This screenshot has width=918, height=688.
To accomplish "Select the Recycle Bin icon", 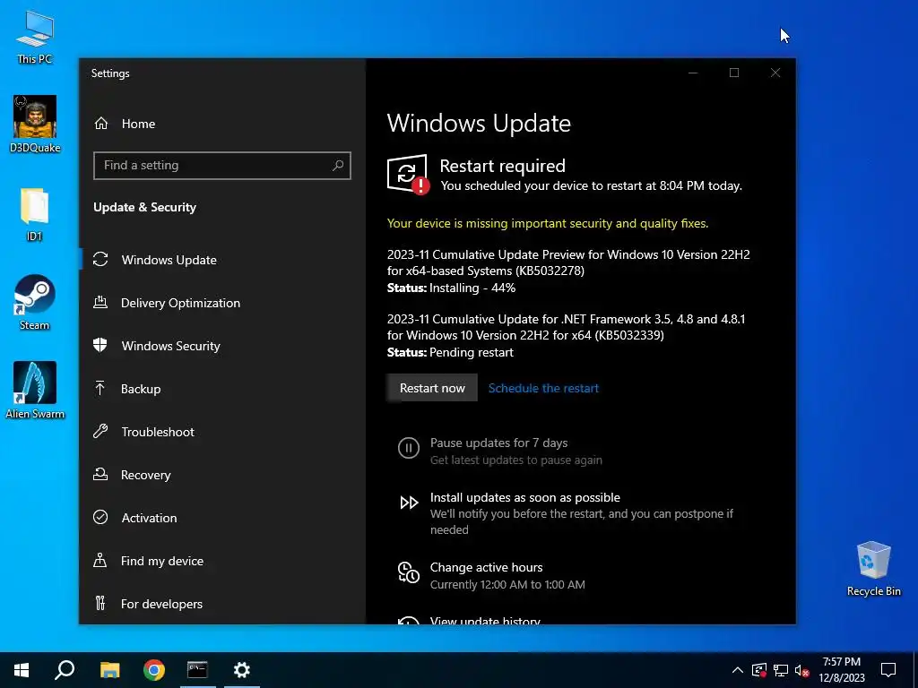I will [x=873, y=569].
